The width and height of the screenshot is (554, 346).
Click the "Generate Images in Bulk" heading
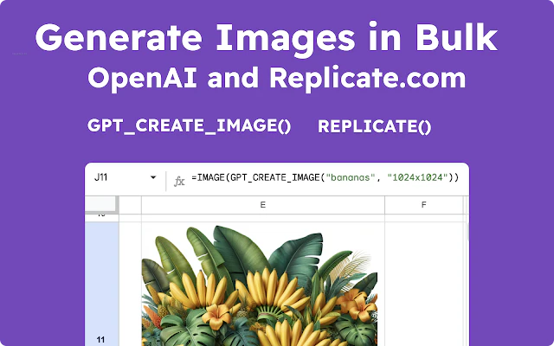pos(267,39)
